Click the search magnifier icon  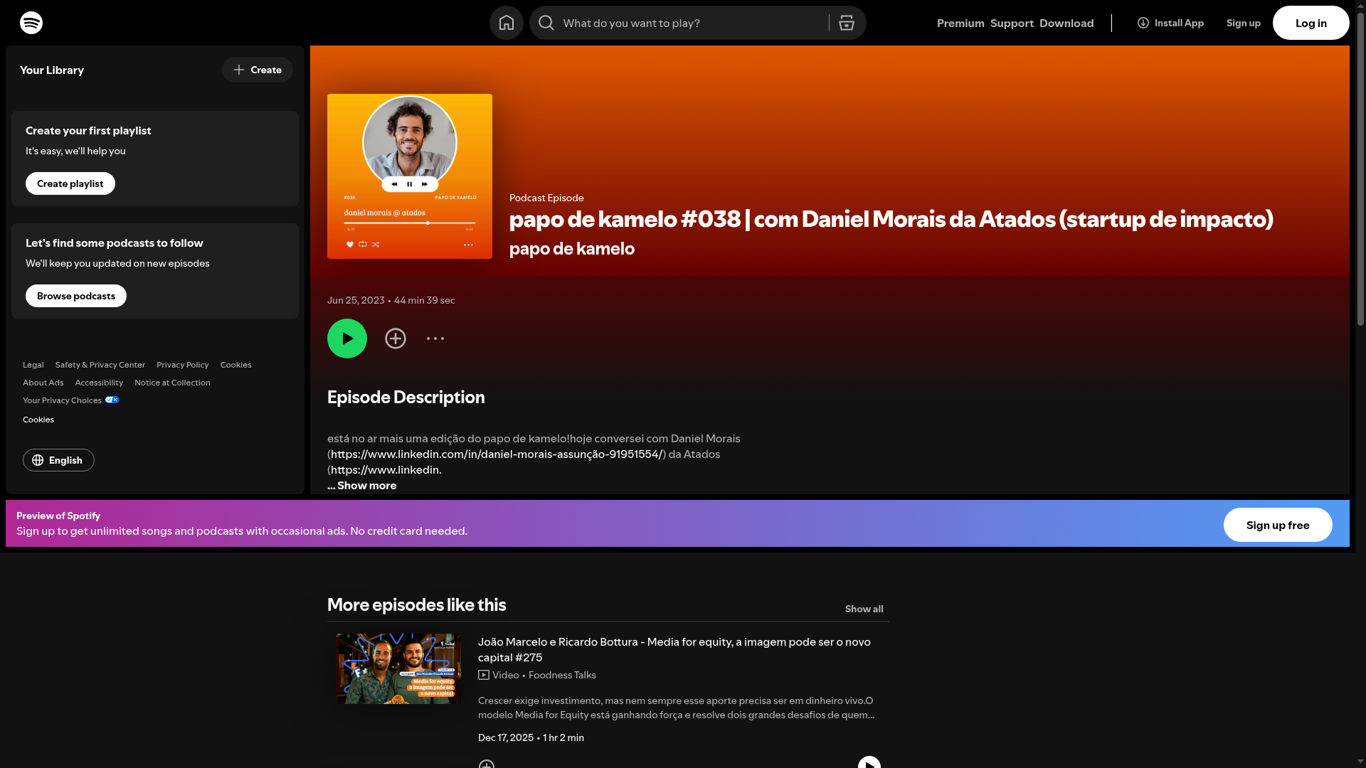click(x=546, y=23)
